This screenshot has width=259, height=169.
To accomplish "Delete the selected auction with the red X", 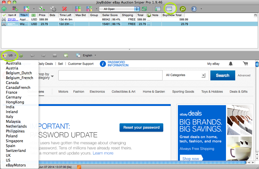I will tap(64, 9).
